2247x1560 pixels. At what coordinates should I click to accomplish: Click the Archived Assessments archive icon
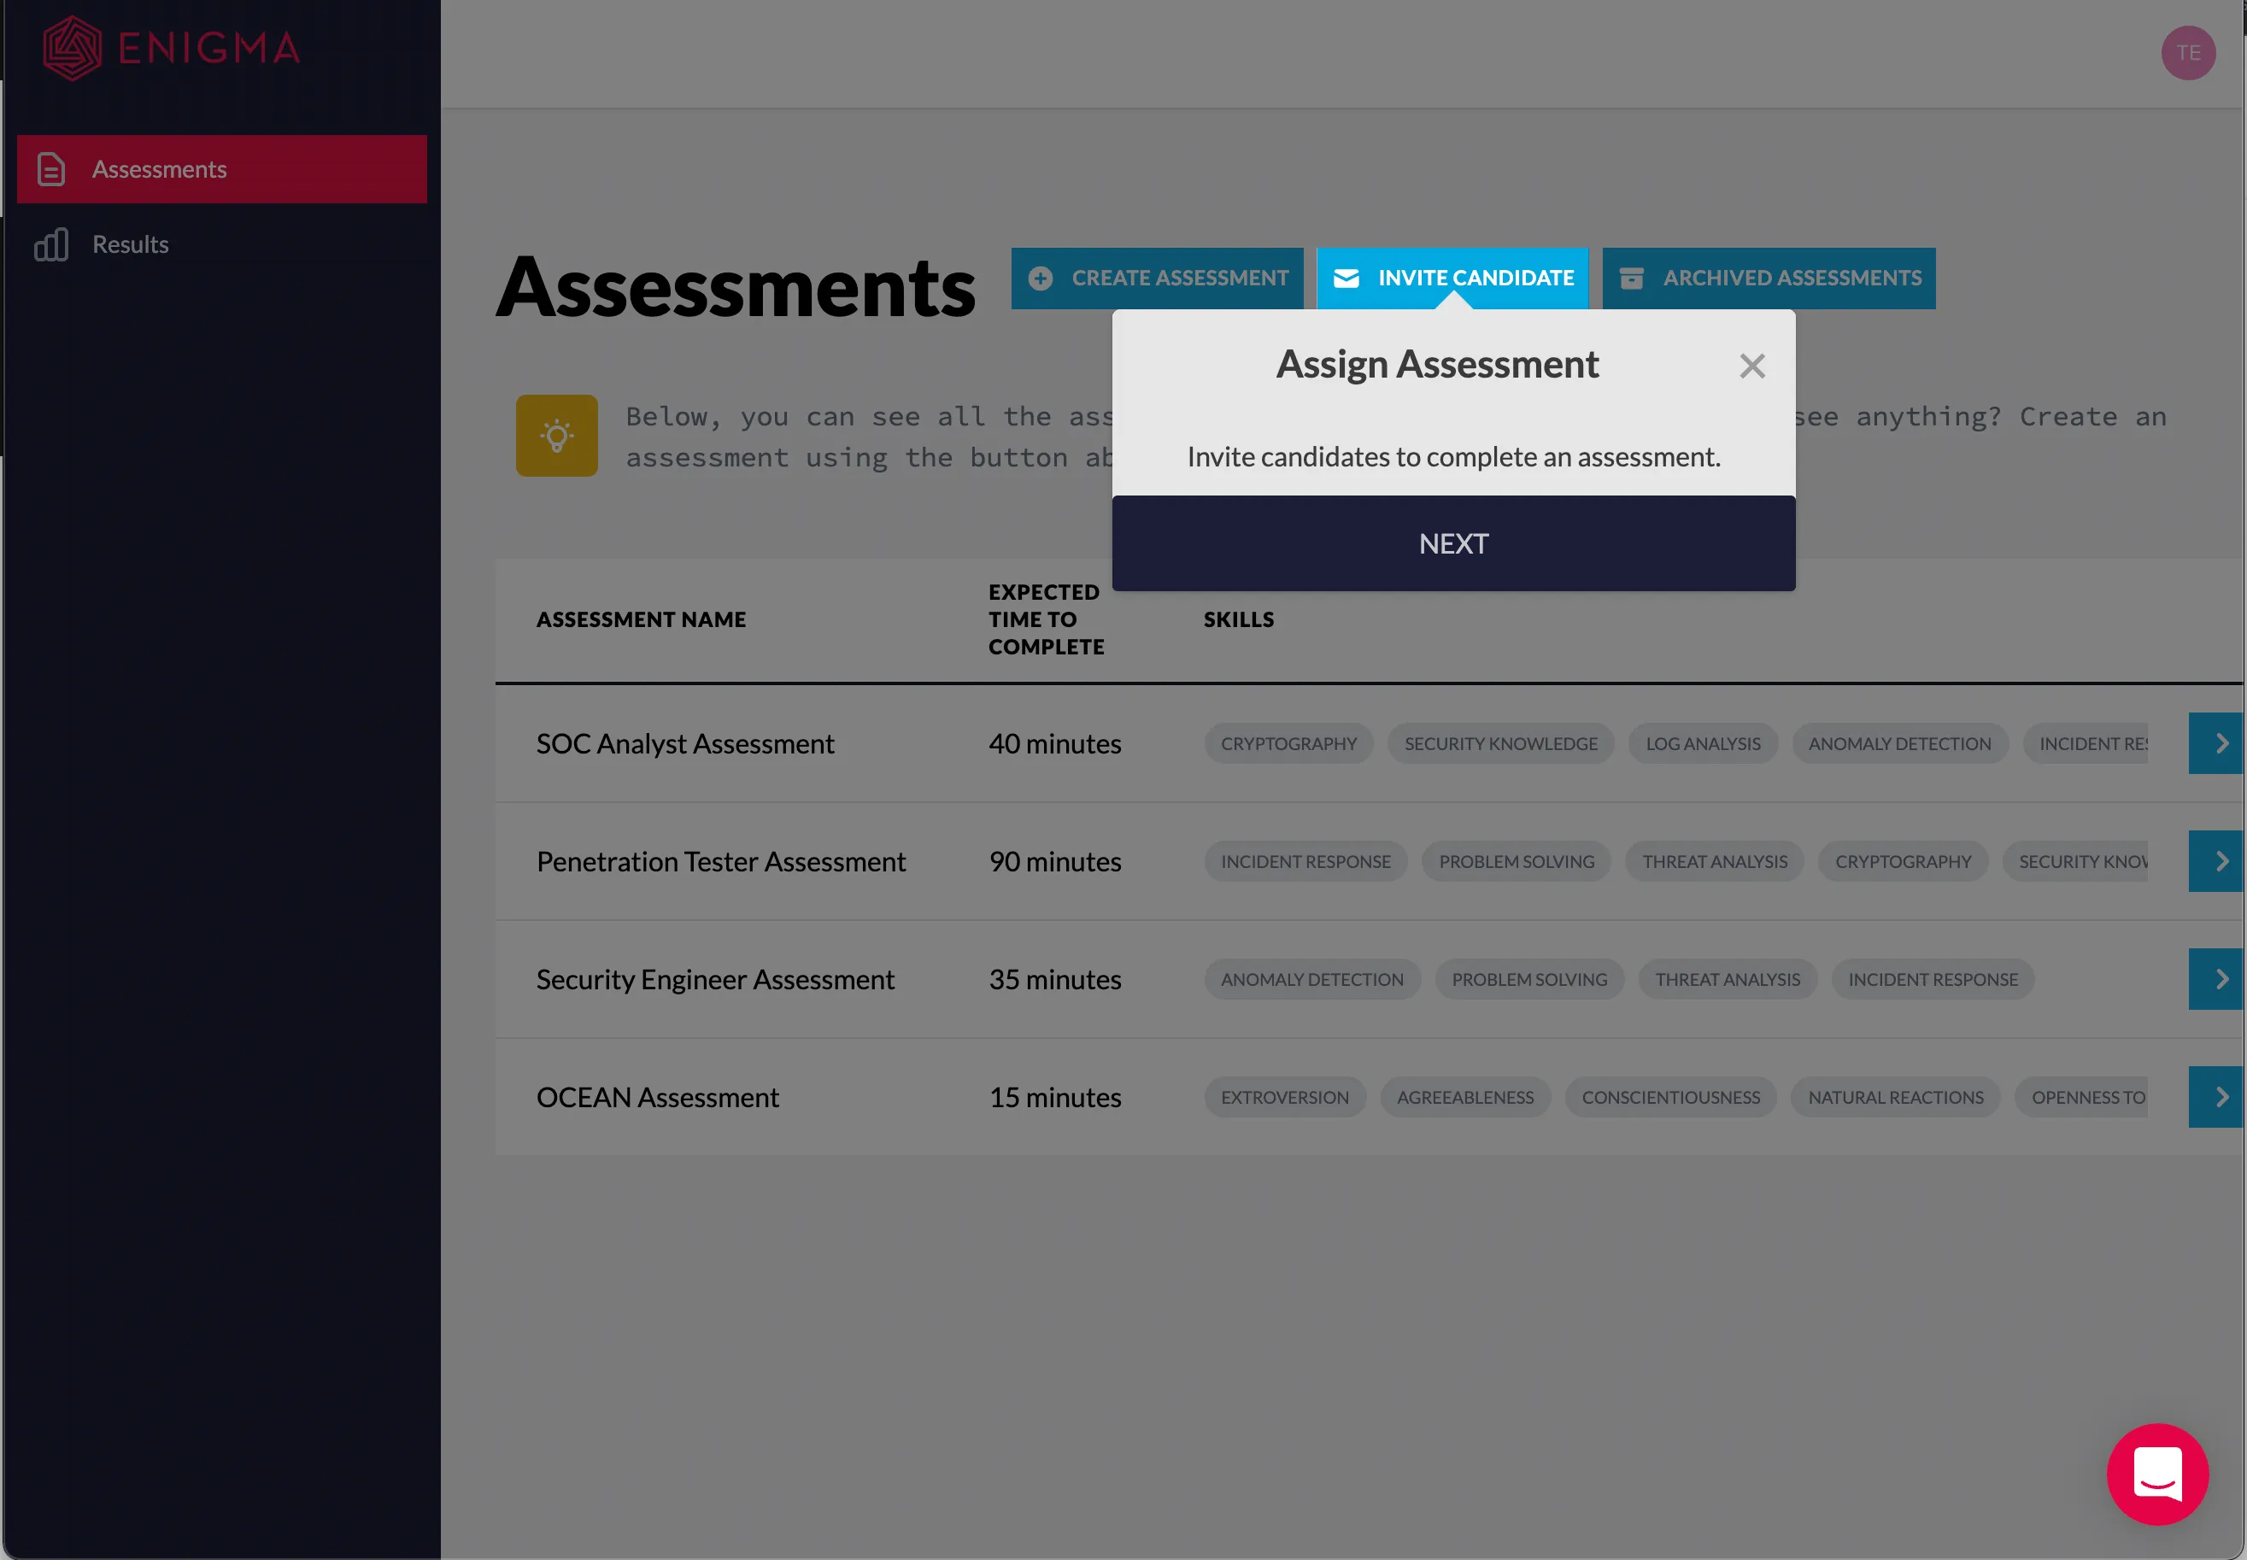pyautogui.click(x=1633, y=279)
